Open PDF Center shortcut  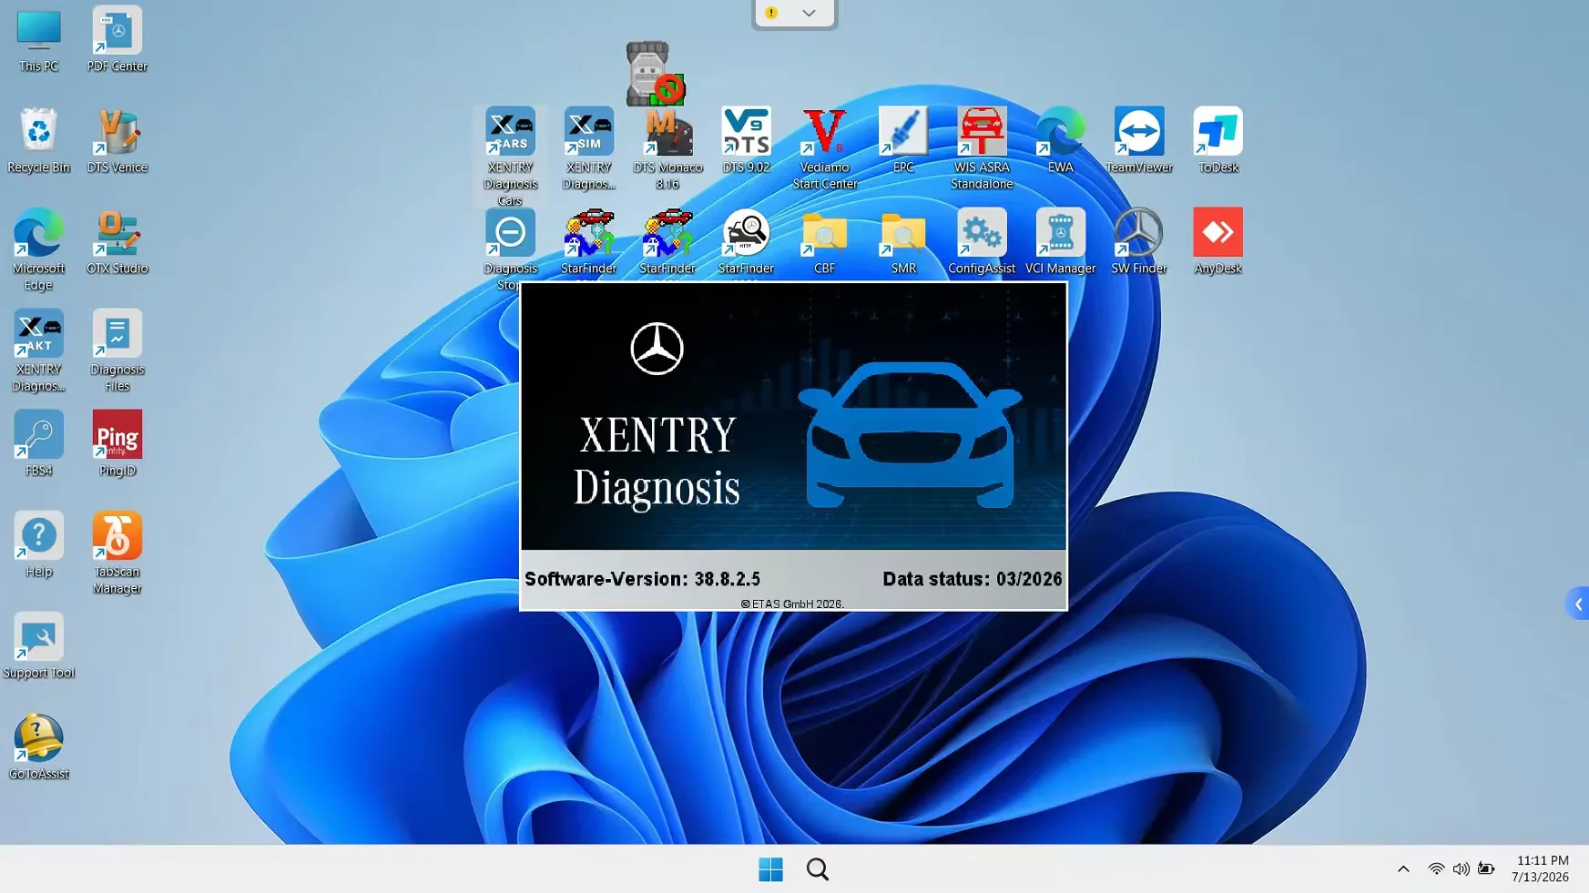tap(117, 32)
